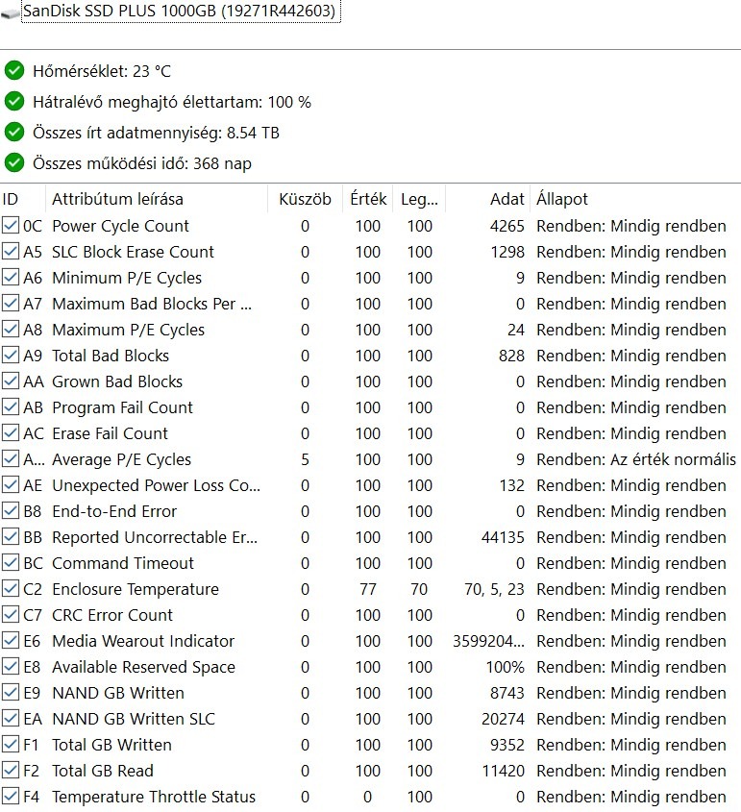Click the data value 9352 for Total GB Written

pyautogui.click(x=506, y=745)
